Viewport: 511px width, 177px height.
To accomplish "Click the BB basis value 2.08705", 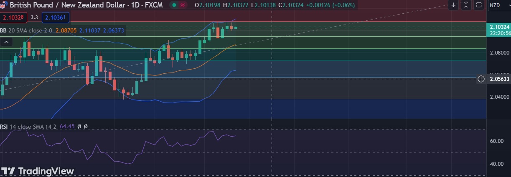I will [x=66, y=30].
